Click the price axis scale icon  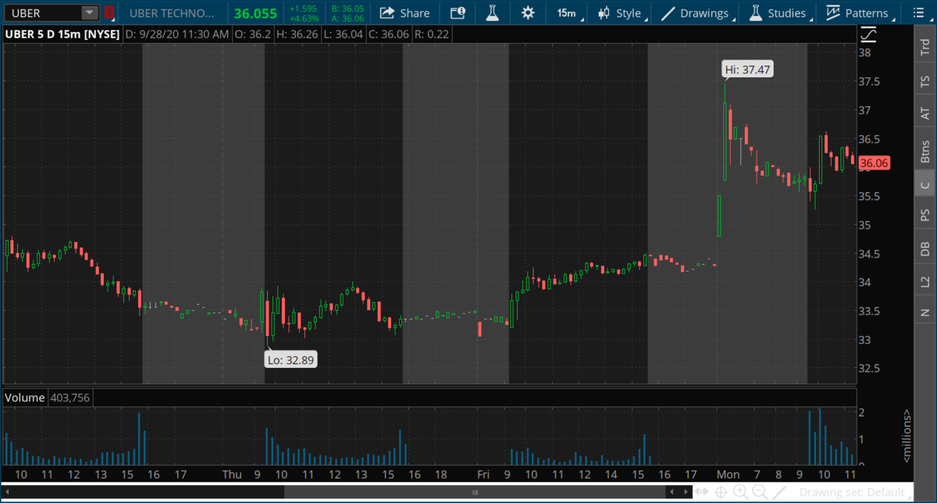(868, 35)
